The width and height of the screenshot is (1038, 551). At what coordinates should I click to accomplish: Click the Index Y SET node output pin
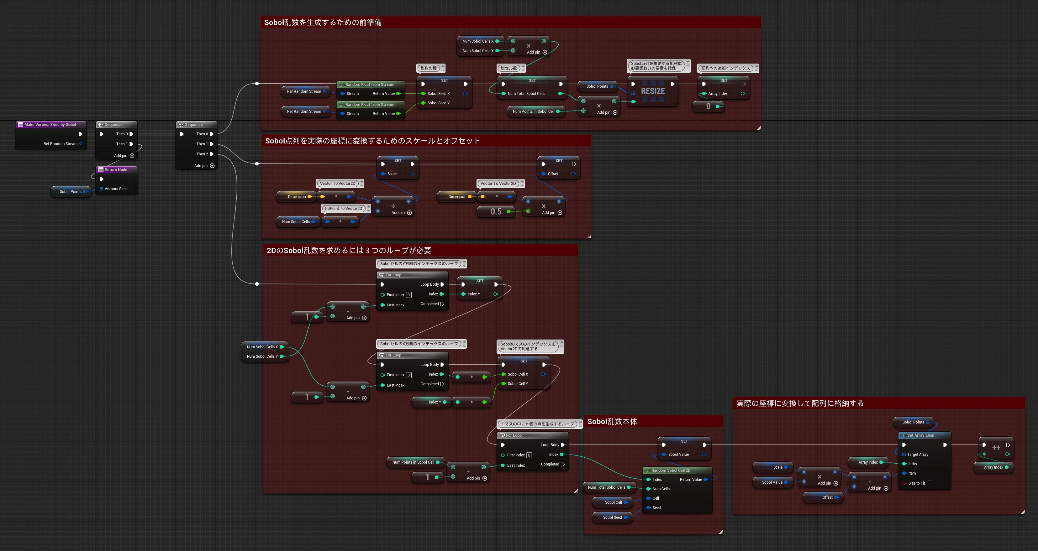[x=495, y=294]
